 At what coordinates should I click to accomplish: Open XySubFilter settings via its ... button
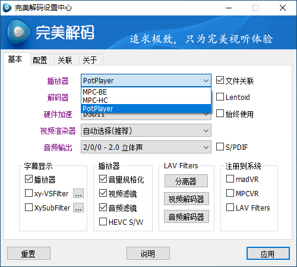pos(78,208)
